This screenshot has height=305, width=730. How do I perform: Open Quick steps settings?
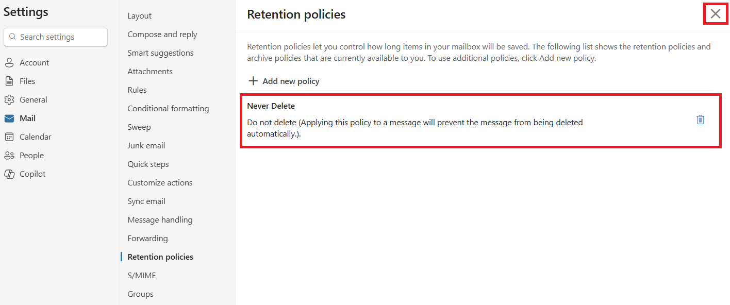[x=148, y=164]
